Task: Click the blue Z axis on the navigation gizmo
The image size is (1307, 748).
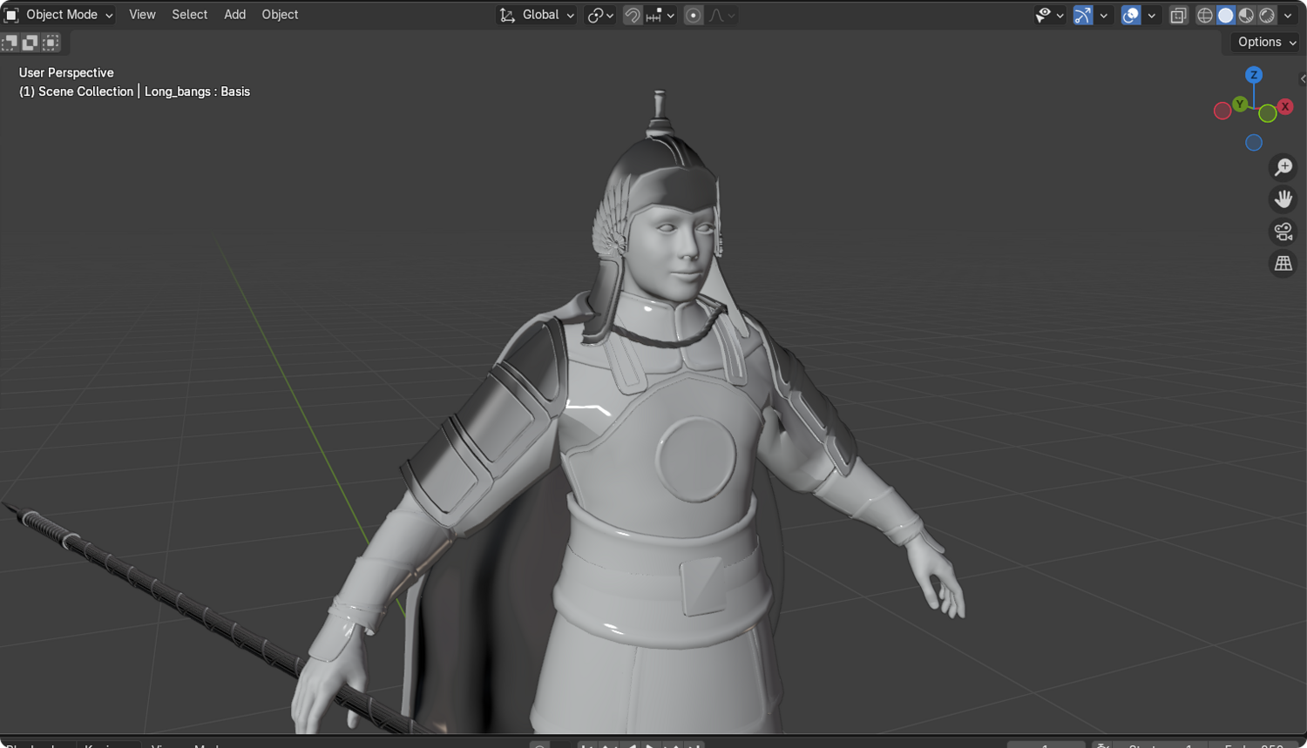Action: click(1254, 75)
